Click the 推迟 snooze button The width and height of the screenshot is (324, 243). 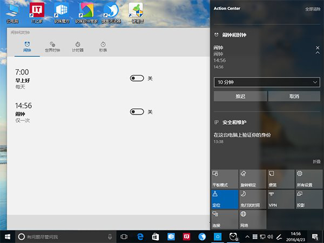point(240,96)
